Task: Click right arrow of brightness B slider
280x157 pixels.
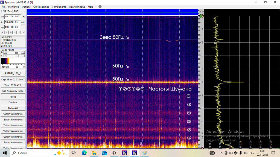Action: point(23,52)
